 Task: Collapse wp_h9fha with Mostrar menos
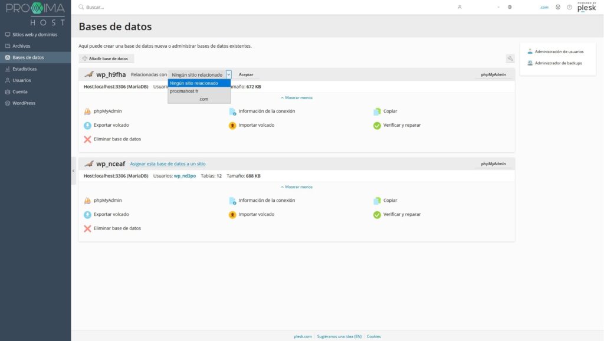click(297, 98)
